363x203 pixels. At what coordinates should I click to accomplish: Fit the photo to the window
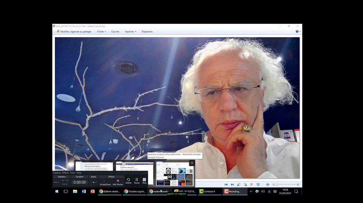(x=268, y=184)
